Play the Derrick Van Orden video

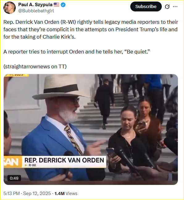pos(91,129)
